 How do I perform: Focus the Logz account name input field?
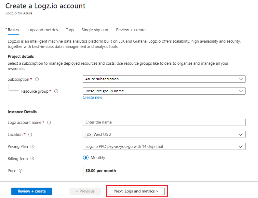[164, 122]
